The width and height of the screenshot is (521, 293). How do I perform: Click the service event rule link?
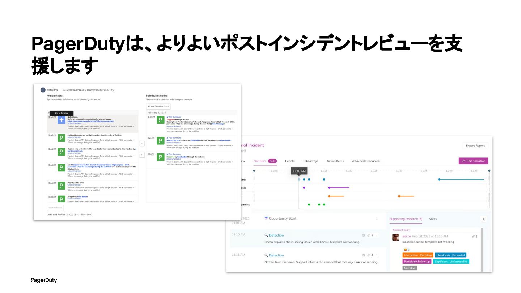(x=76, y=151)
